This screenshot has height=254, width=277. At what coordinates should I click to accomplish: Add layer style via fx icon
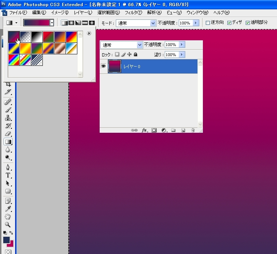[145, 130]
